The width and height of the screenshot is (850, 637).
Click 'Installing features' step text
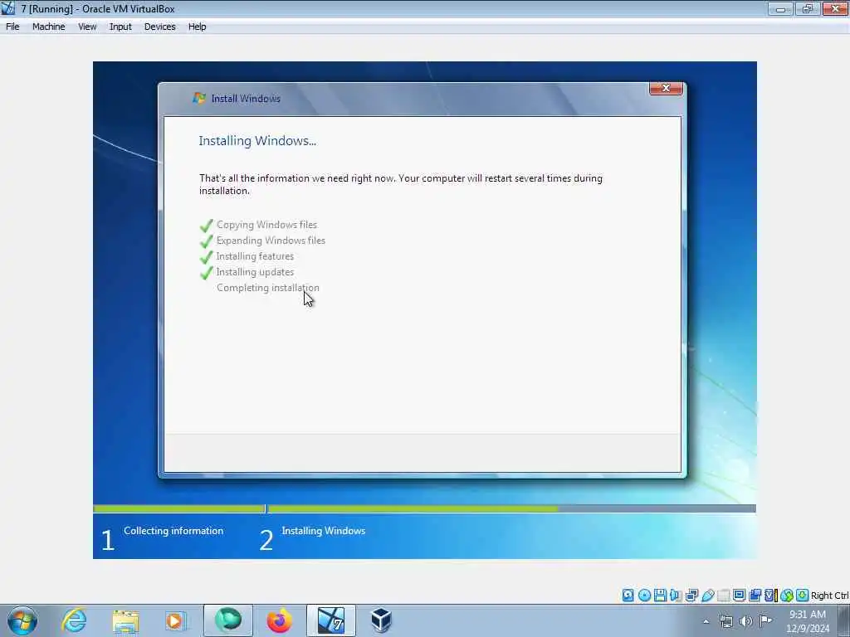(255, 256)
